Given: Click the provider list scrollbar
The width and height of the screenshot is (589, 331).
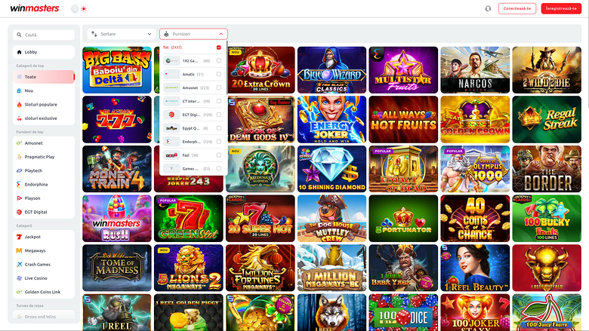Looking at the screenshot, I should pos(227,67).
